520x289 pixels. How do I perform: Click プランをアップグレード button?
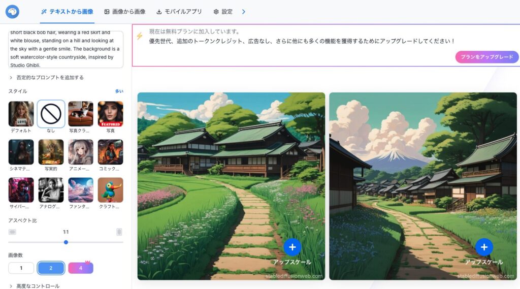pyautogui.click(x=486, y=57)
